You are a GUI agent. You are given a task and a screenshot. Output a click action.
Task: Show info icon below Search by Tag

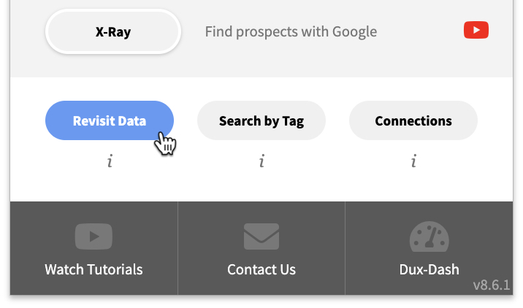(x=261, y=161)
